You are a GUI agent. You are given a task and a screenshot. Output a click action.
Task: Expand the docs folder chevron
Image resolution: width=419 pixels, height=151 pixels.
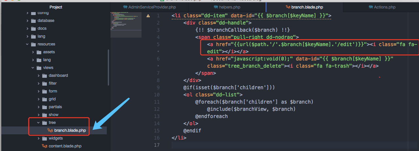click(x=28, y=28)
